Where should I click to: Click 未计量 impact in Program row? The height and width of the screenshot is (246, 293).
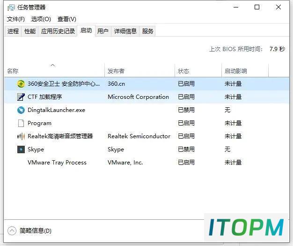tap(233, 123)
